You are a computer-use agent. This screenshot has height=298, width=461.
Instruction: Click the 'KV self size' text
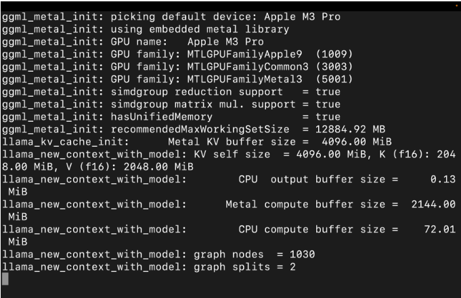pyautogui.click(x=232, y=155)
